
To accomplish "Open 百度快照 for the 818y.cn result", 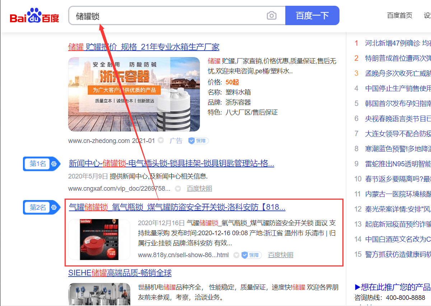I will (x=281, y=255).
